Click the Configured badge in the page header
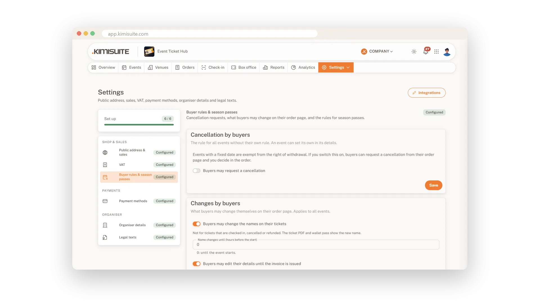The image size is (540, 303). click(434, 113)
